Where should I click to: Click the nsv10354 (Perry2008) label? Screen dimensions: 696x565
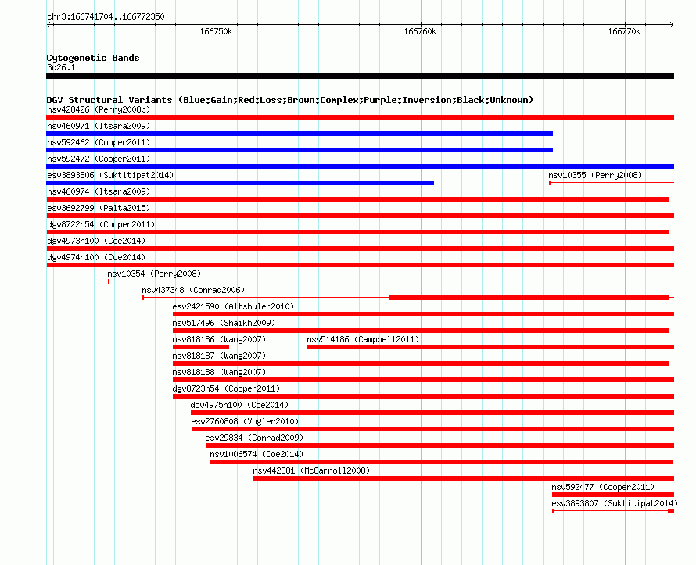pos(154,274)
